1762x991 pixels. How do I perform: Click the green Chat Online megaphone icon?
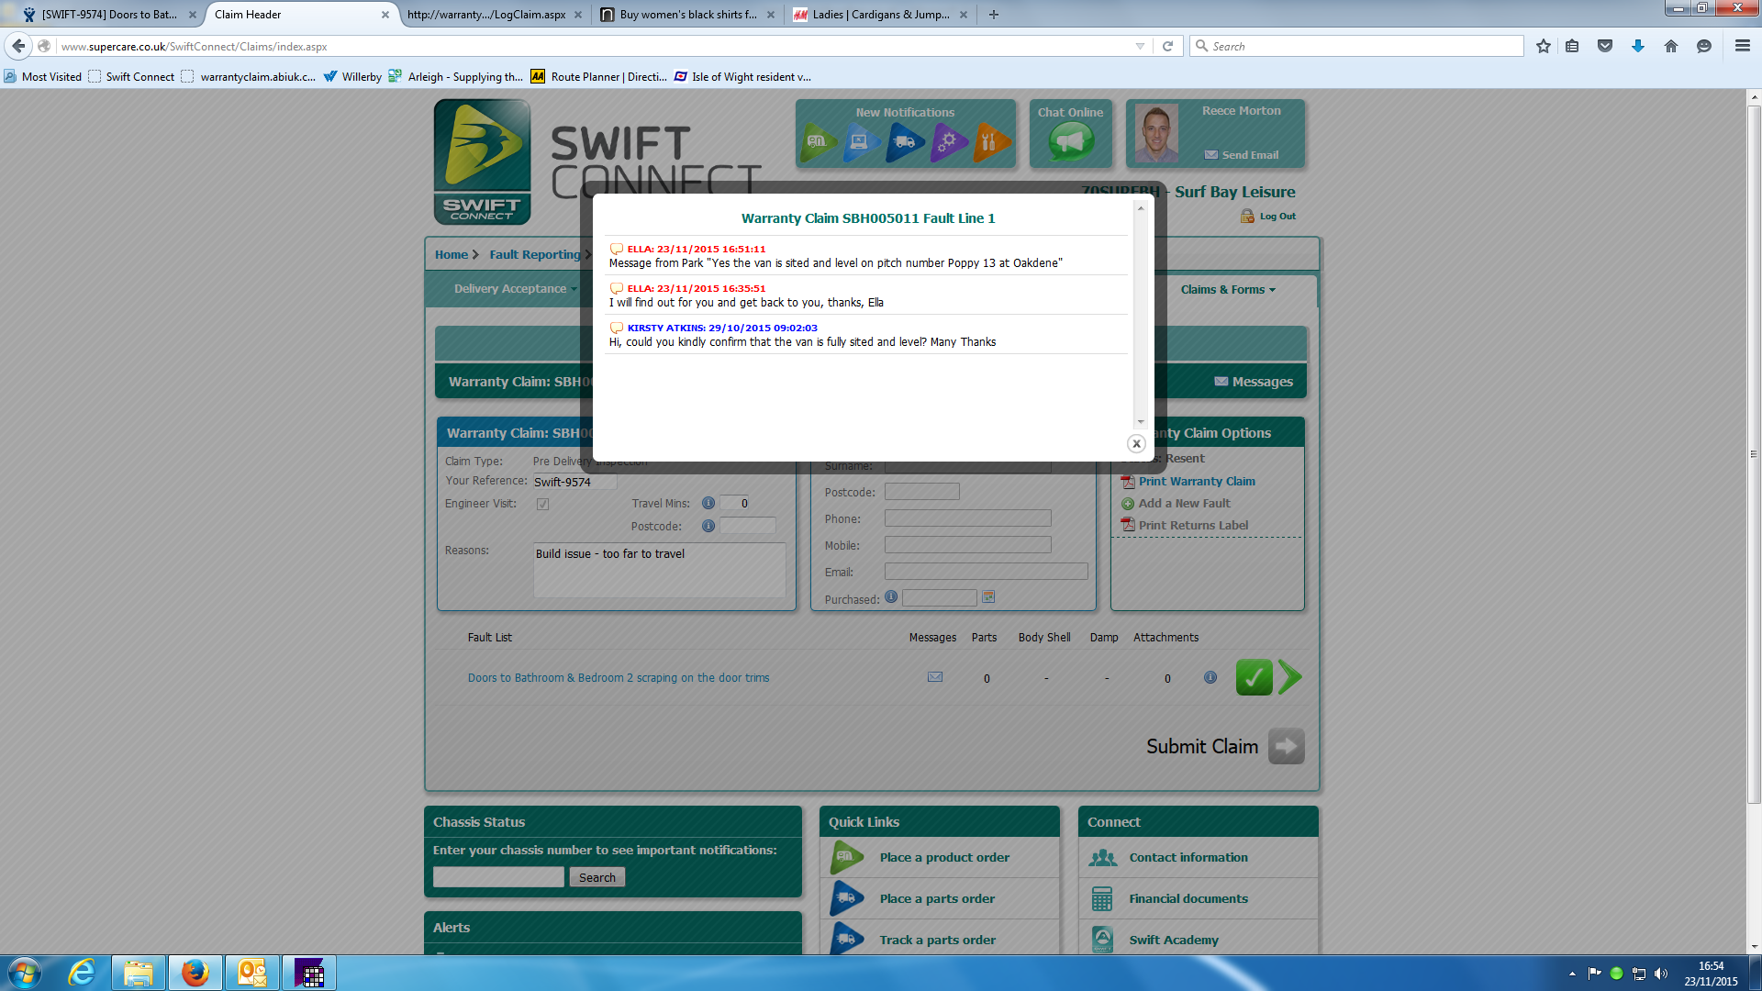pyautogui.click(x=1071, y=142)
